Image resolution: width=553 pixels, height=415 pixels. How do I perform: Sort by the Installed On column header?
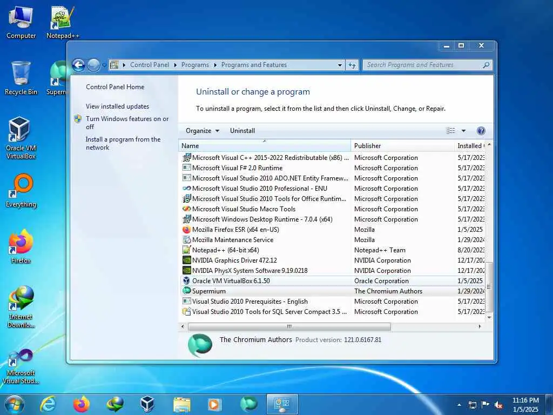click(x=470, y=146)
